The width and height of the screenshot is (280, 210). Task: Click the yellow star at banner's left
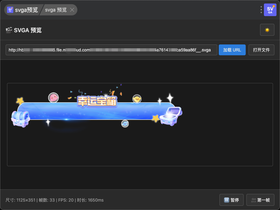coord(20,101)
